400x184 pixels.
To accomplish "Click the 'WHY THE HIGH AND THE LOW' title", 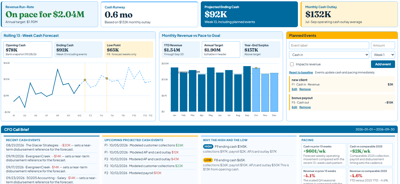I will click(225, 140).
